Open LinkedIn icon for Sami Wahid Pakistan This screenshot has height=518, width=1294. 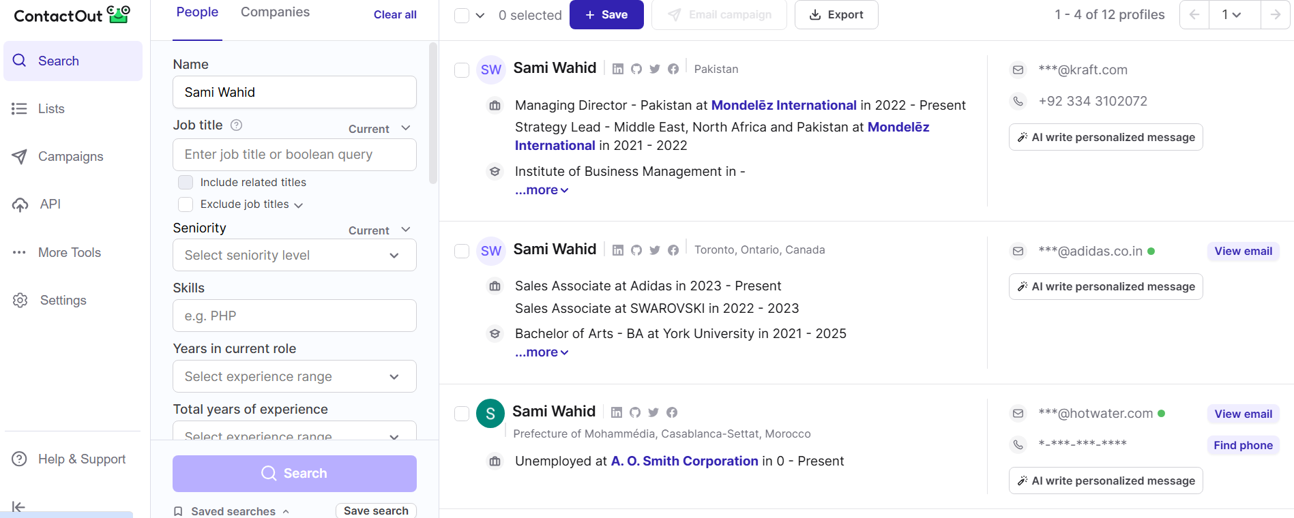618,69
